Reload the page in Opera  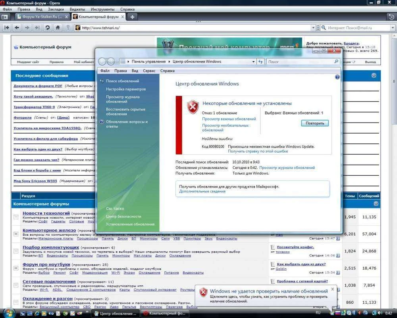(x=47, y=28)
